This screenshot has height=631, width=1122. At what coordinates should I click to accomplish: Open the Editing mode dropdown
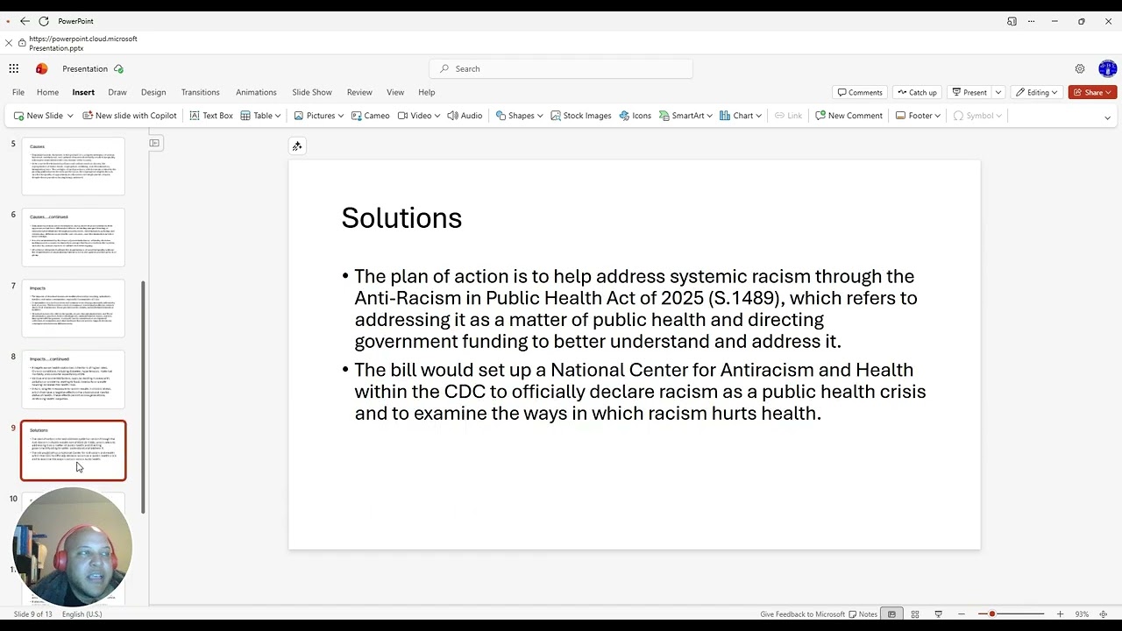pyautogui.click(x=1035, y=92)
